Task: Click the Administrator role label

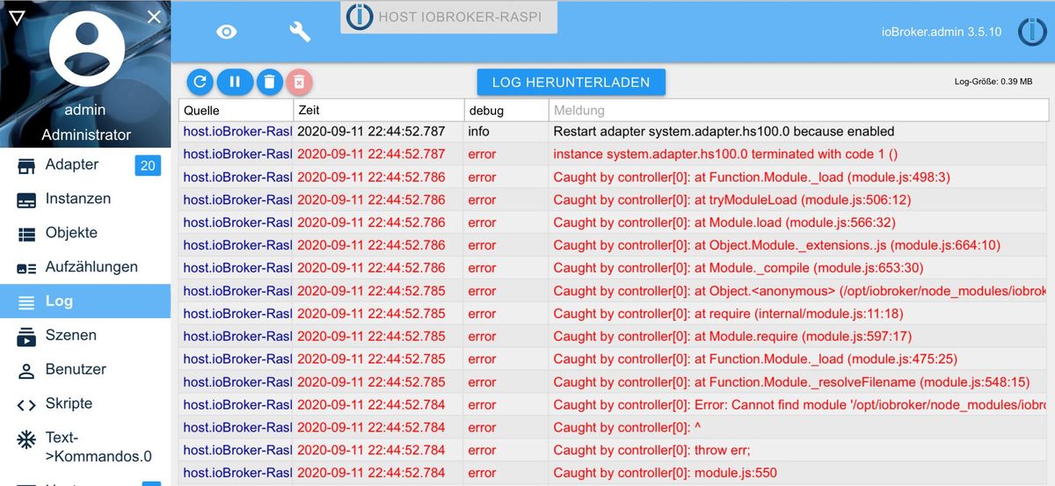Action: pyautogui.click(x=86, y=135)
